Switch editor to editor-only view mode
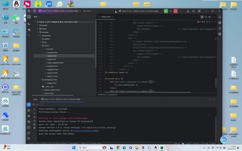The image size is (242, 151). click(202, 17)
